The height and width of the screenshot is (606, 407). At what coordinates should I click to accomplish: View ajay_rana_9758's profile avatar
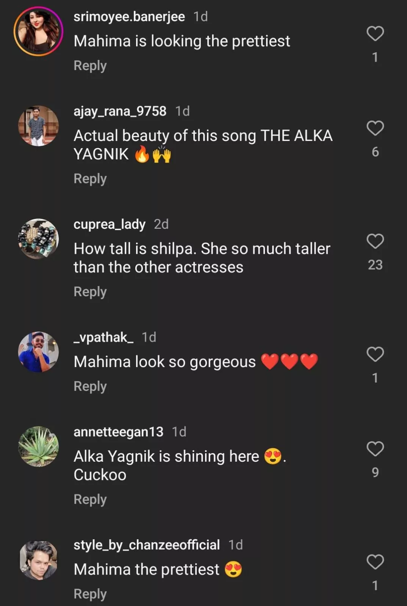click(38, 126)
